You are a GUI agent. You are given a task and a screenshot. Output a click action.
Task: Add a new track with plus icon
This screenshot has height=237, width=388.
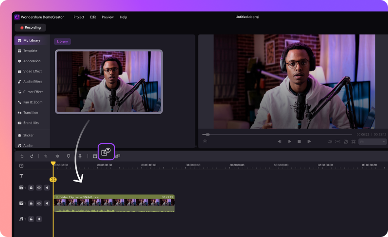(x=21, y=166)
